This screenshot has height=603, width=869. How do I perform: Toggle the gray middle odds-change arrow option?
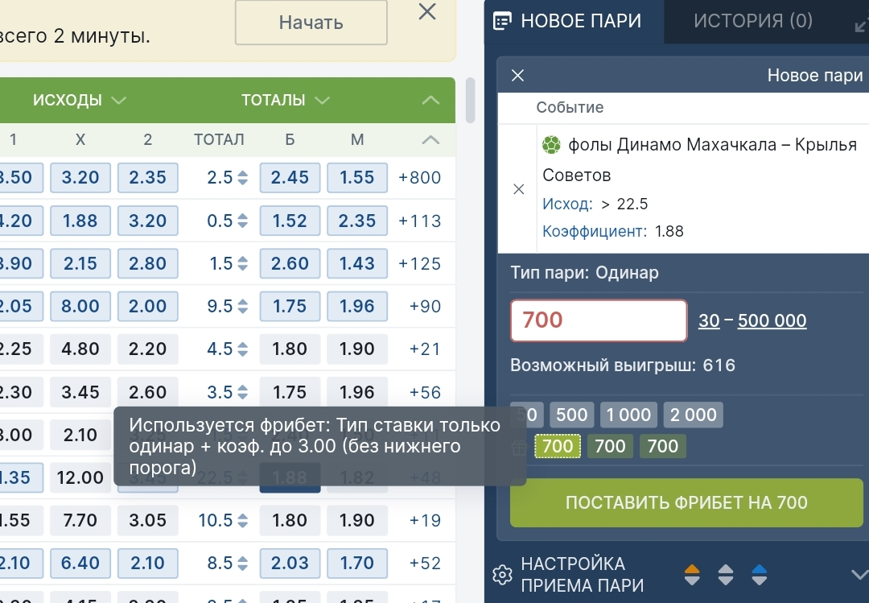(726, 574)
